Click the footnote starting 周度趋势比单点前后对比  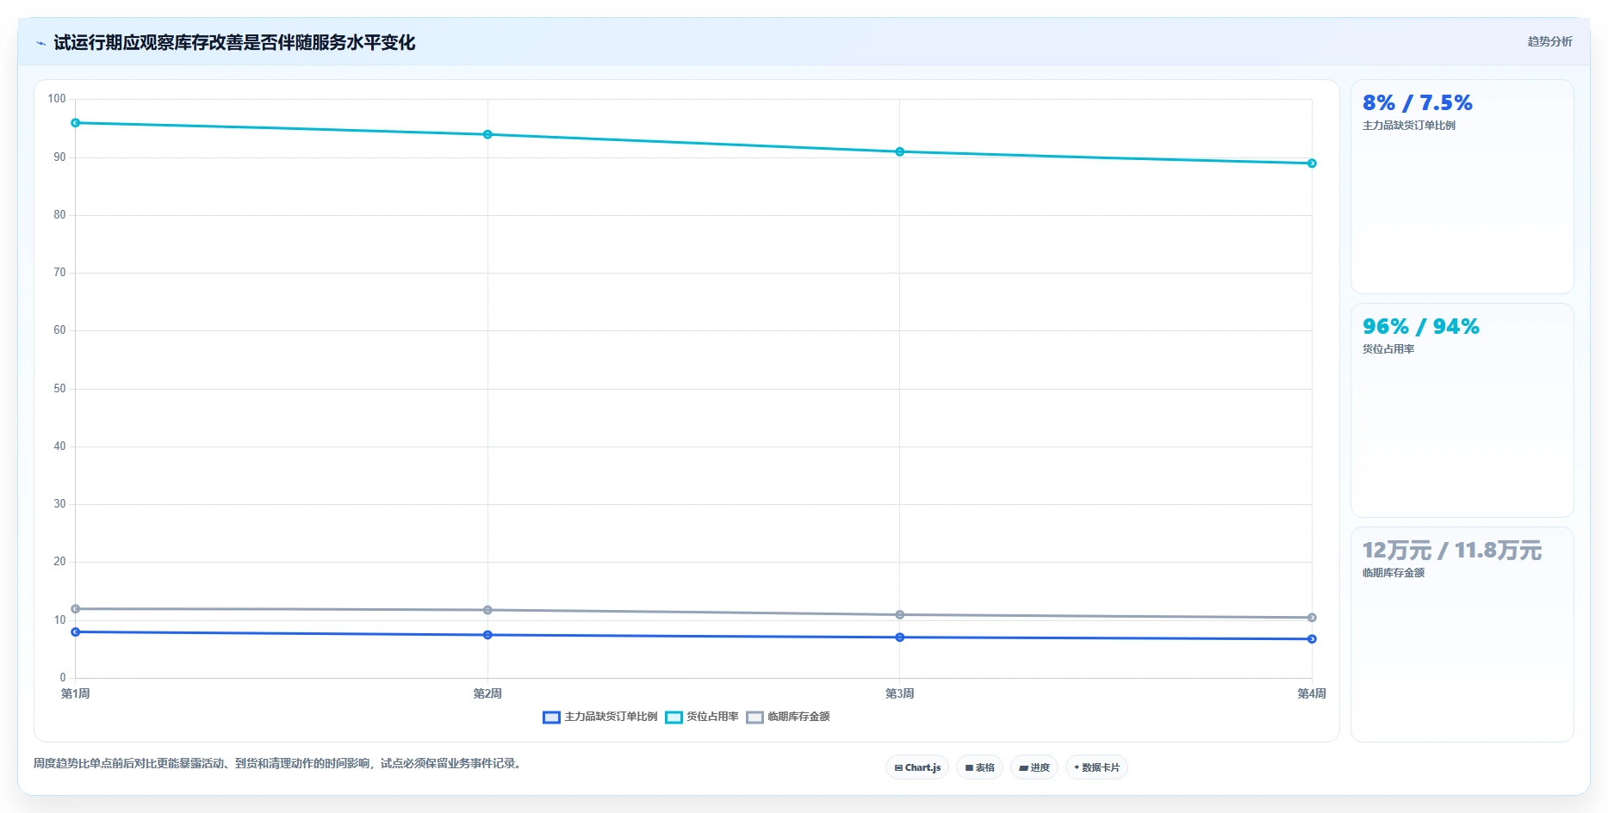[x=279, y=763]
